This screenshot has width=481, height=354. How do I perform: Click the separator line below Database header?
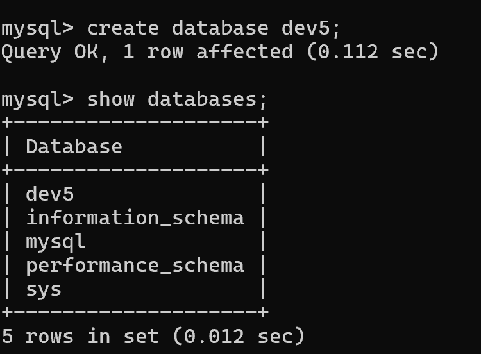[x=135, y=170]
